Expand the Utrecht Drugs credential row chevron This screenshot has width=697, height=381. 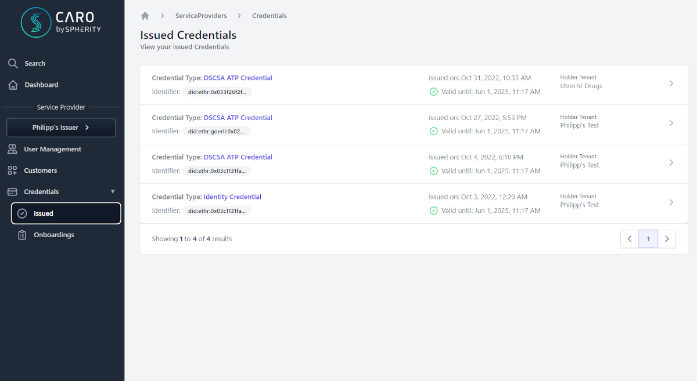tap(671, 84)
